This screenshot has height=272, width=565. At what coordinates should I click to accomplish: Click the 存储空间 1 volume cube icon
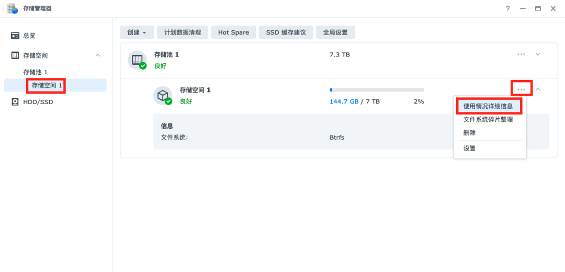coord(163,95)
